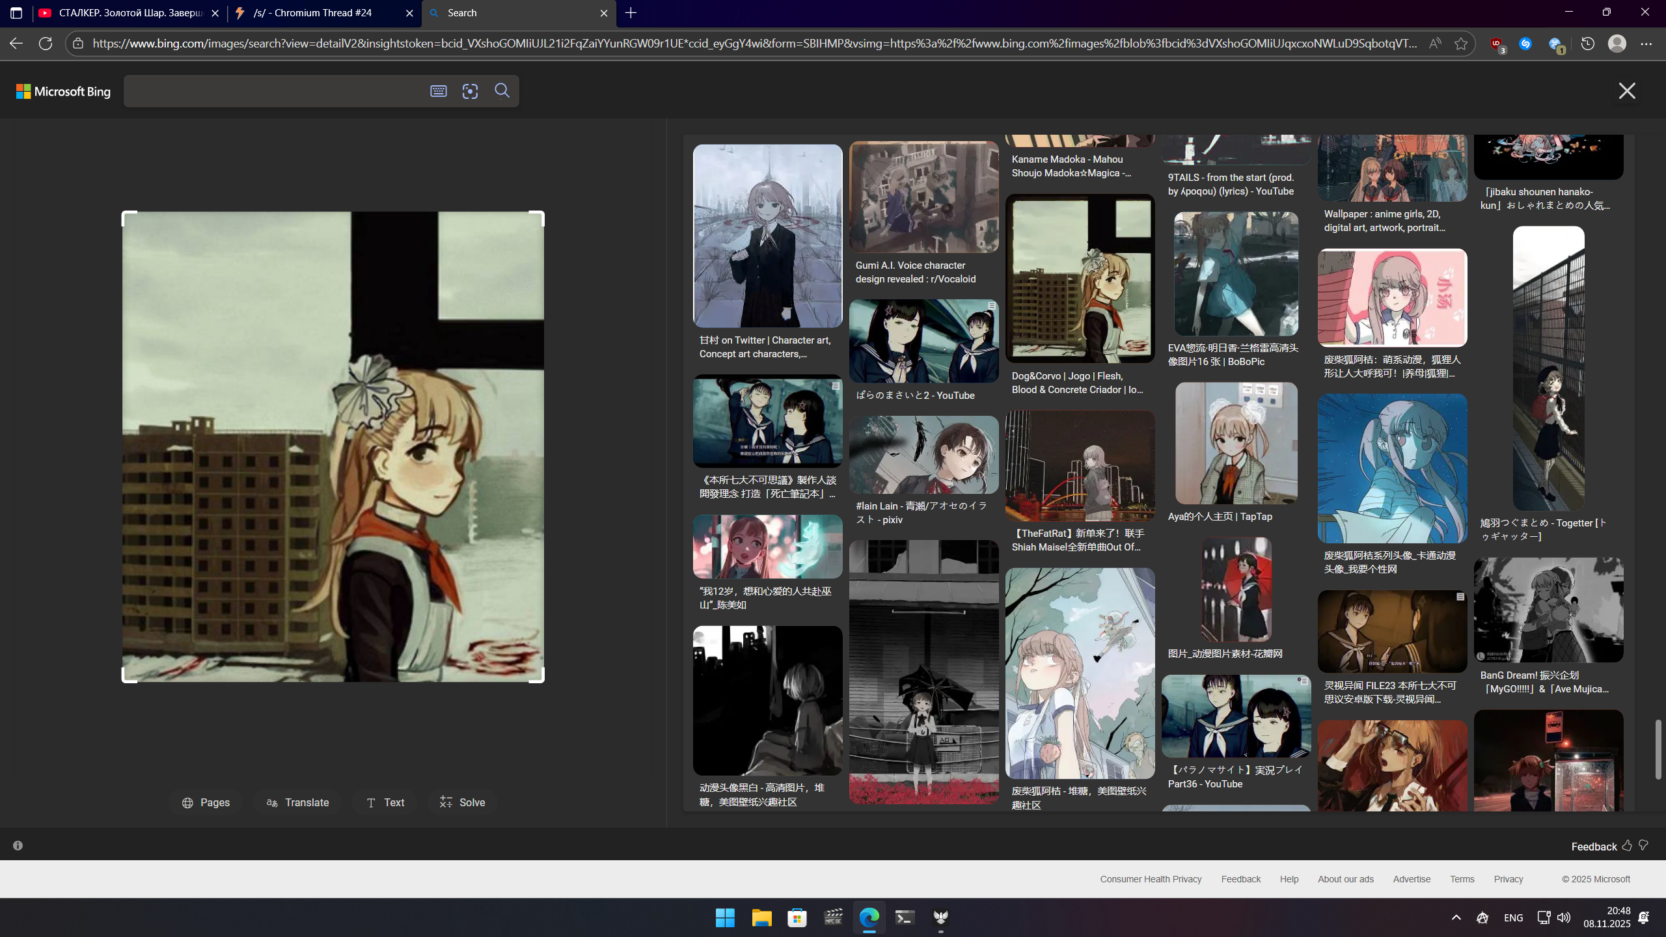Click the visual search camera icon
The height and width of the screenshot is (937, 1666).
click(470, 91)
